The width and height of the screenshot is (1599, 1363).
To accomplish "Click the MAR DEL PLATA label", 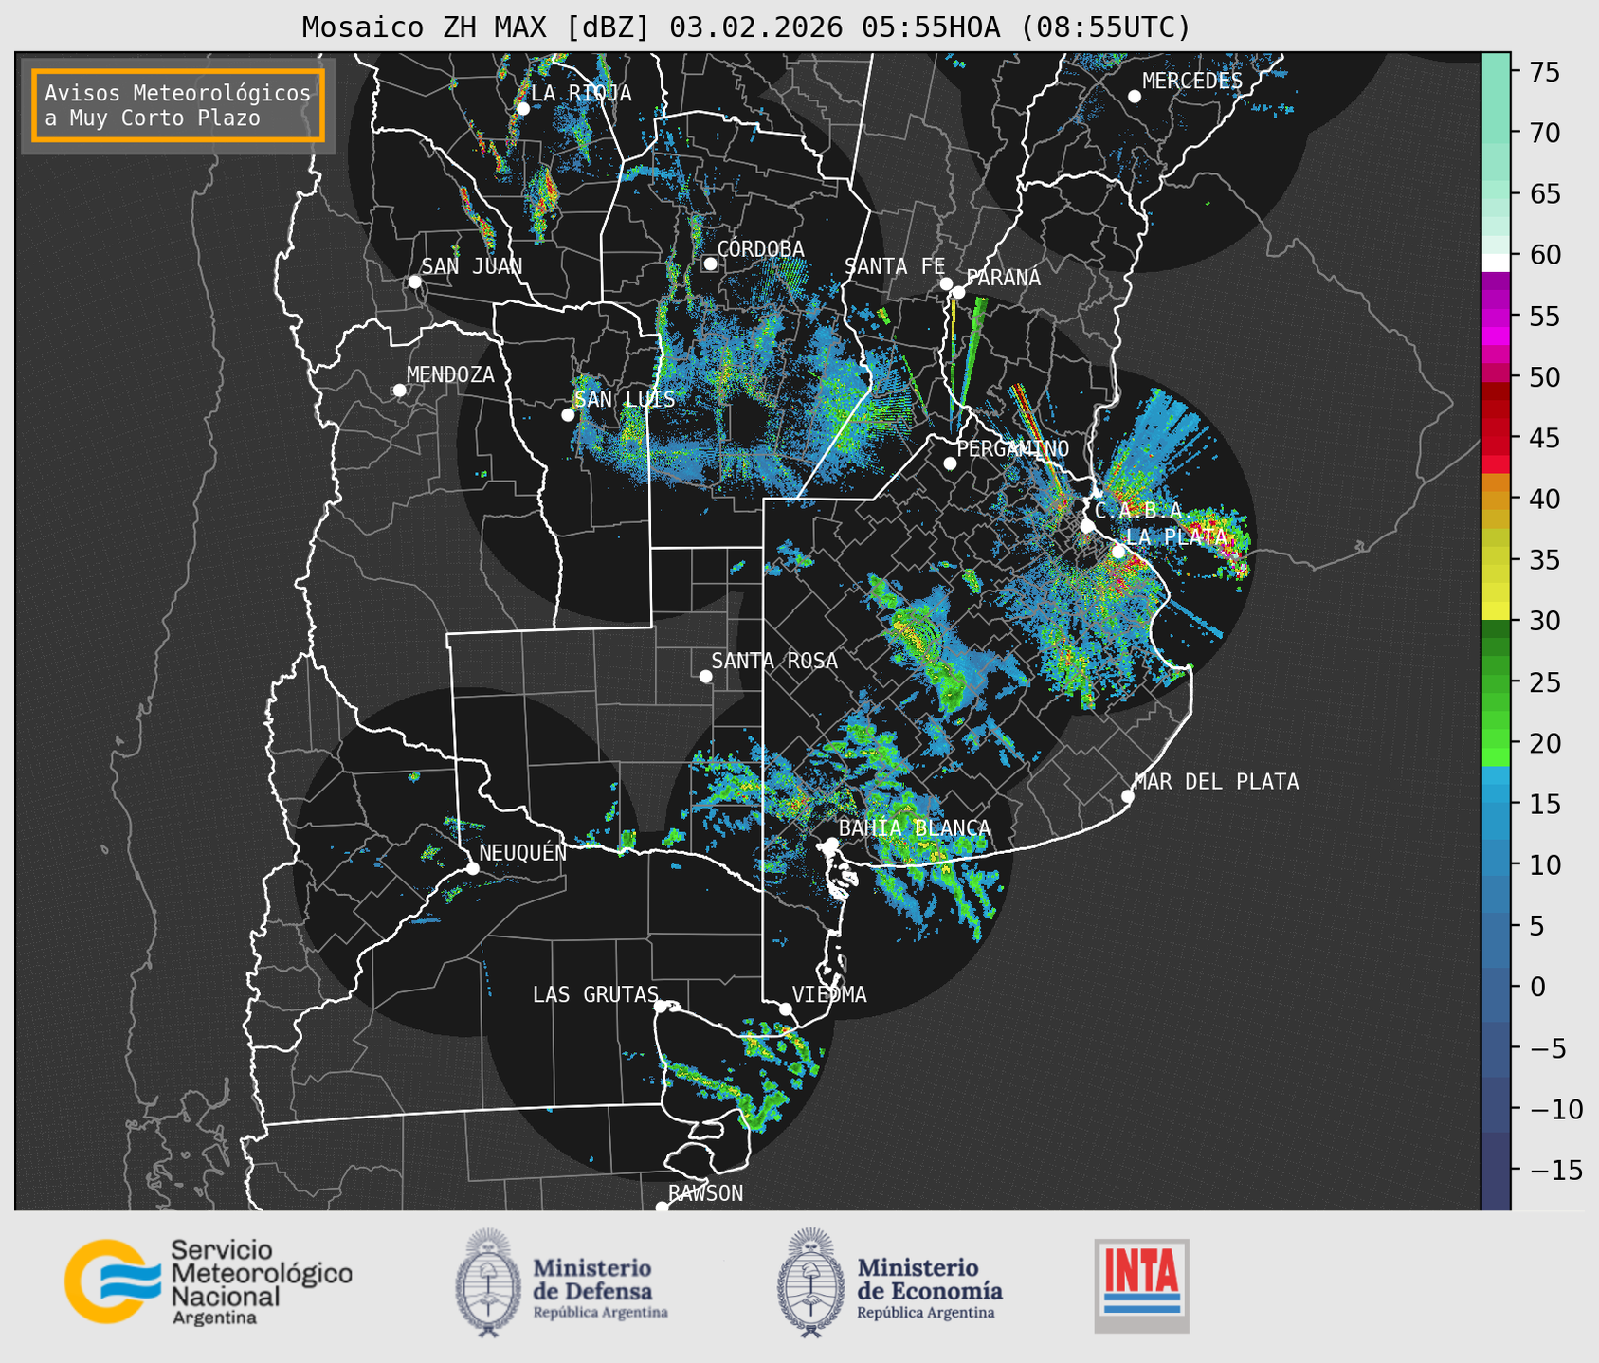I will pos(1216,782).
